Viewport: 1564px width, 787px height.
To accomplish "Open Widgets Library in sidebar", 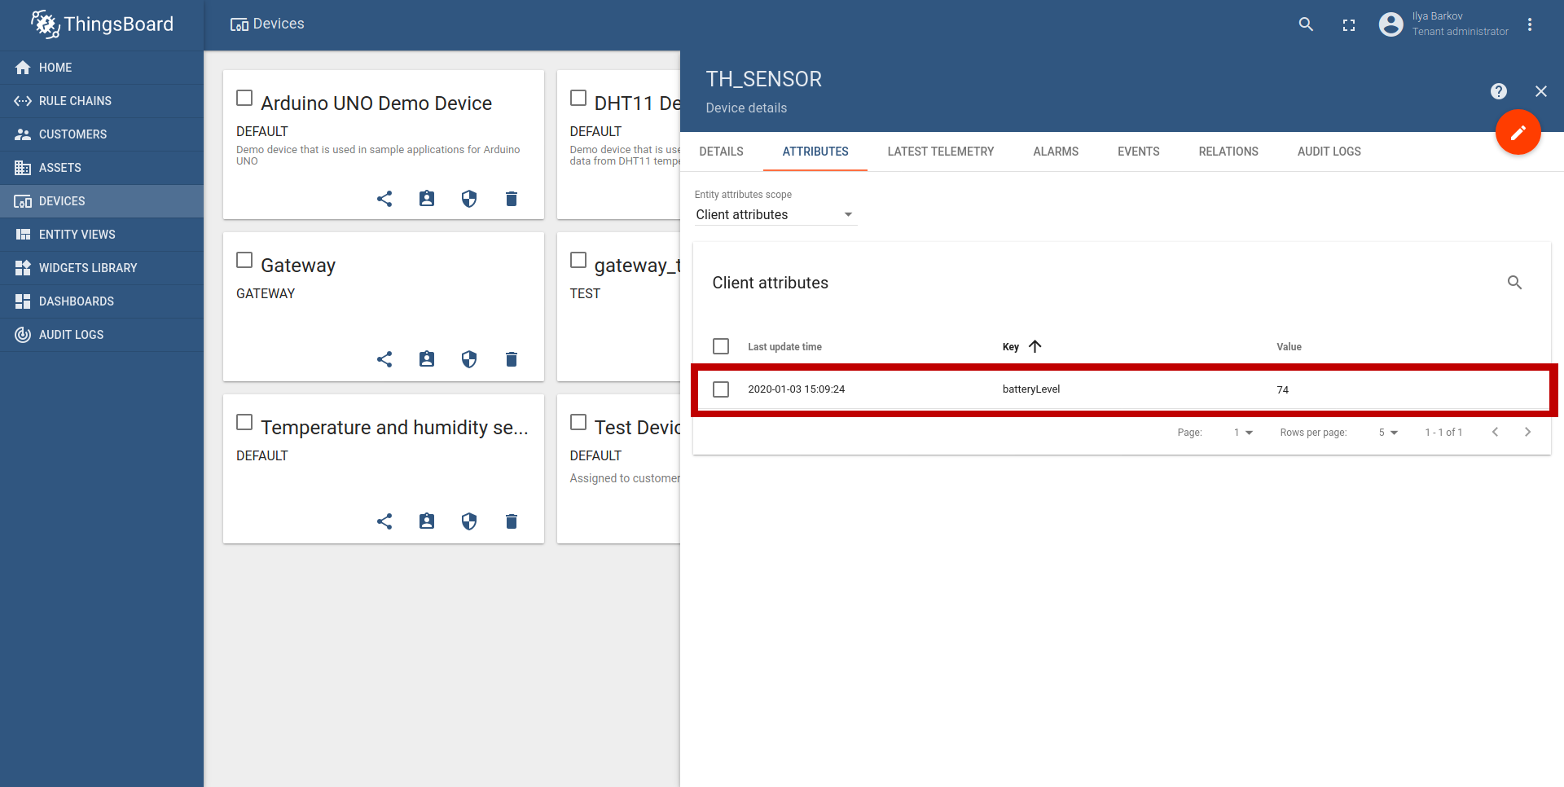I will [x=102, y=268].
